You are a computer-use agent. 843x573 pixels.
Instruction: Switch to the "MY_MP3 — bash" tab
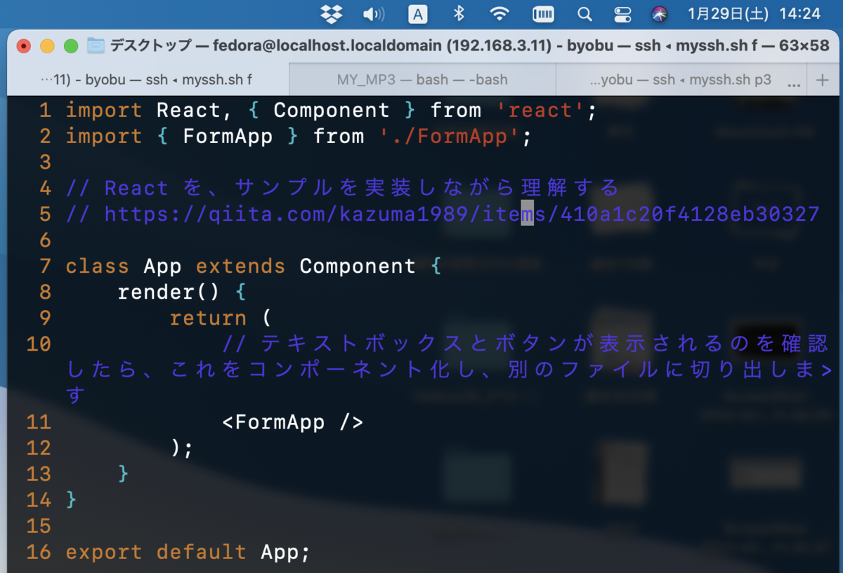421,79
